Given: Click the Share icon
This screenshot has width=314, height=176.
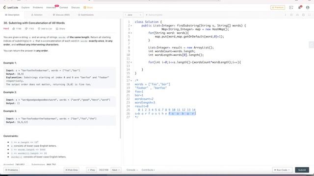Looking at the screenshot, I should click(57, 29).
